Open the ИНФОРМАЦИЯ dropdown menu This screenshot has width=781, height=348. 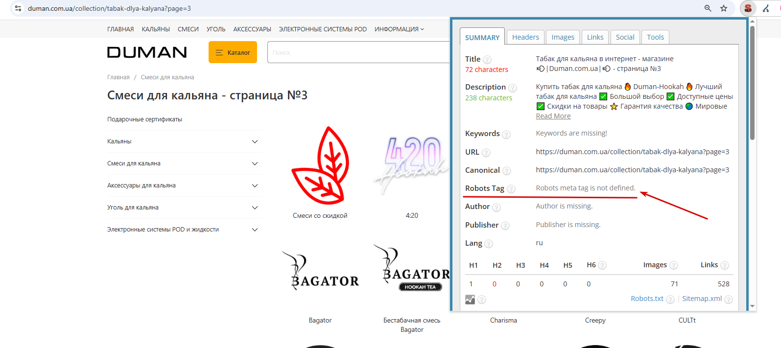click(399, 29)
